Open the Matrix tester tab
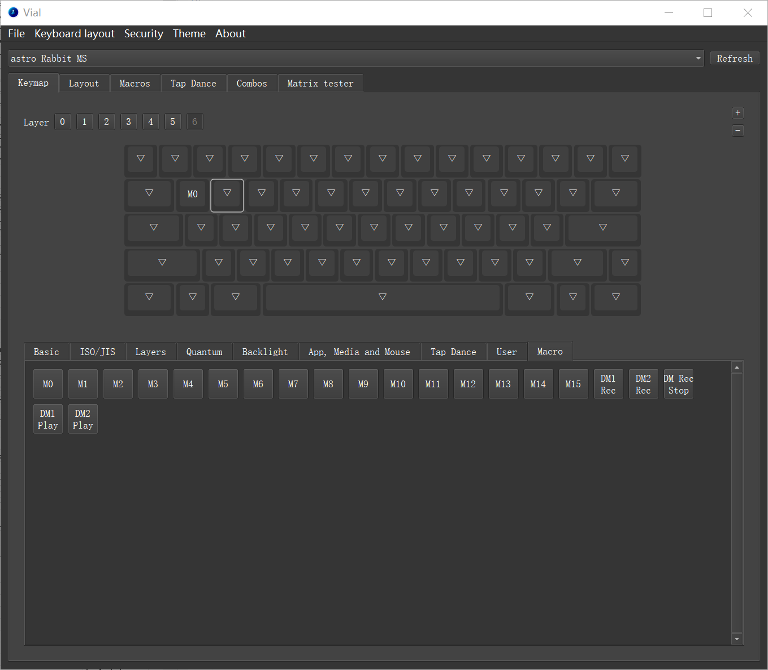Screen dimensions: 768x670 (x=320, y=83)
